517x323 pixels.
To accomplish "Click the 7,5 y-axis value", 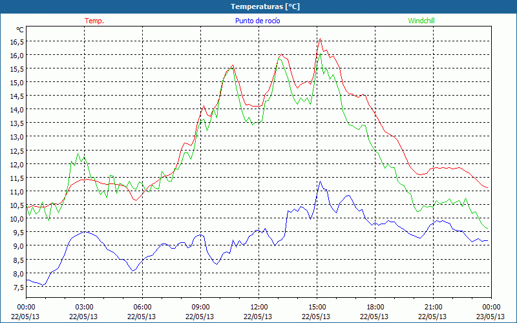I will [18, 287].
